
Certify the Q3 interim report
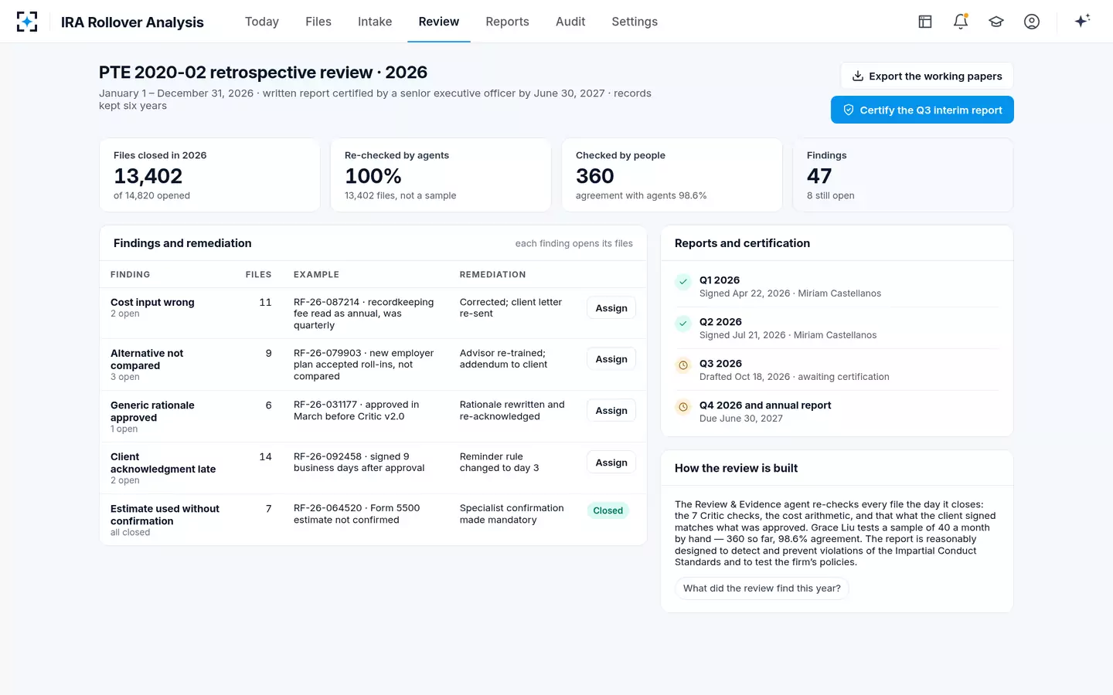coord(922,110)
